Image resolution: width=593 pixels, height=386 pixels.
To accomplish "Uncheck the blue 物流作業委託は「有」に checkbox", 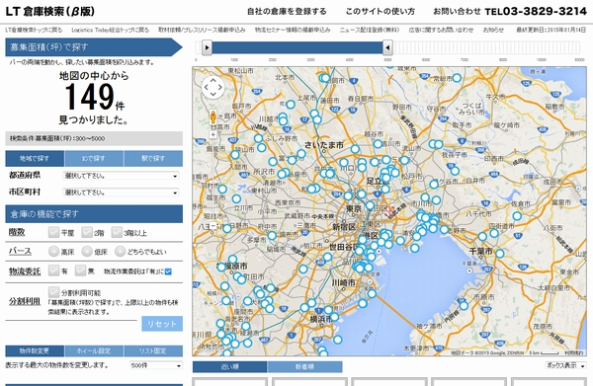I will pyautogui.click(x=168, y=271).
